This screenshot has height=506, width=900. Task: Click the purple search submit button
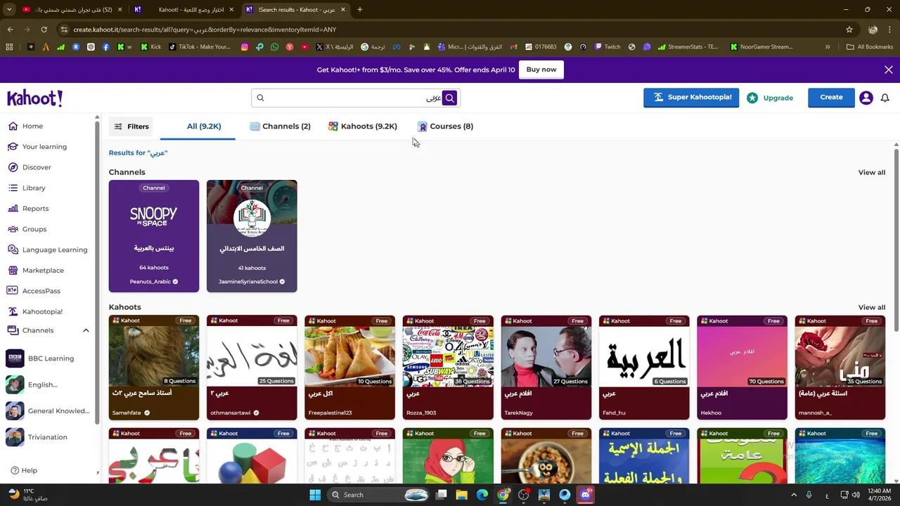point(450,98)
